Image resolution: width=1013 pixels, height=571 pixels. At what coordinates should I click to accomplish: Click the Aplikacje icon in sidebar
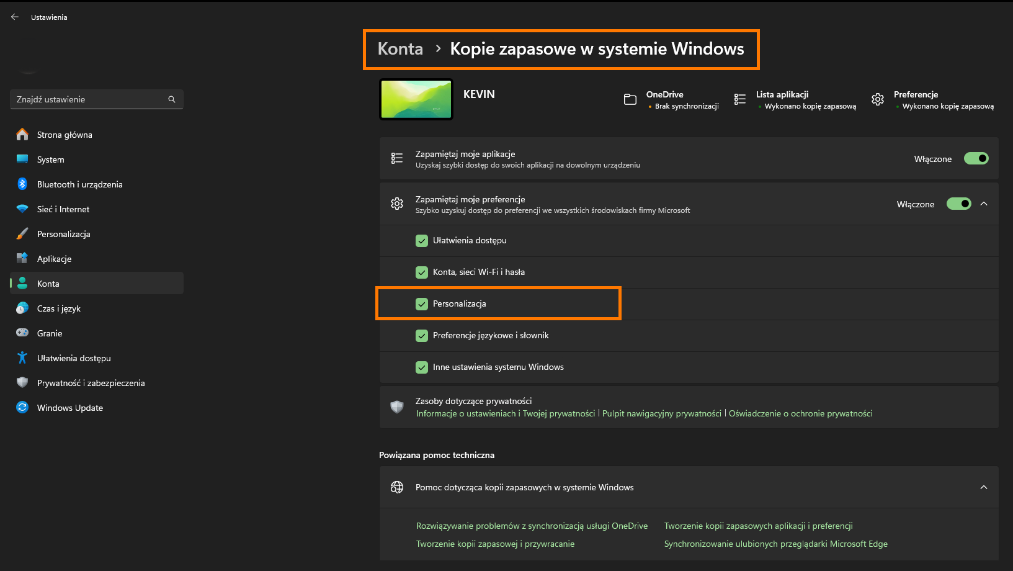[x=22, y=258]
